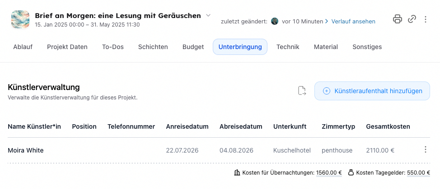The image size is (440, 189).
Task: Click the last editor's avatar
Action: [275, 21]
